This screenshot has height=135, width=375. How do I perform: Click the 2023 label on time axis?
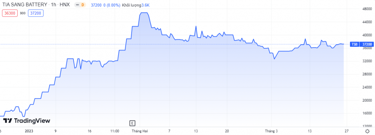(x=29, y=131)
